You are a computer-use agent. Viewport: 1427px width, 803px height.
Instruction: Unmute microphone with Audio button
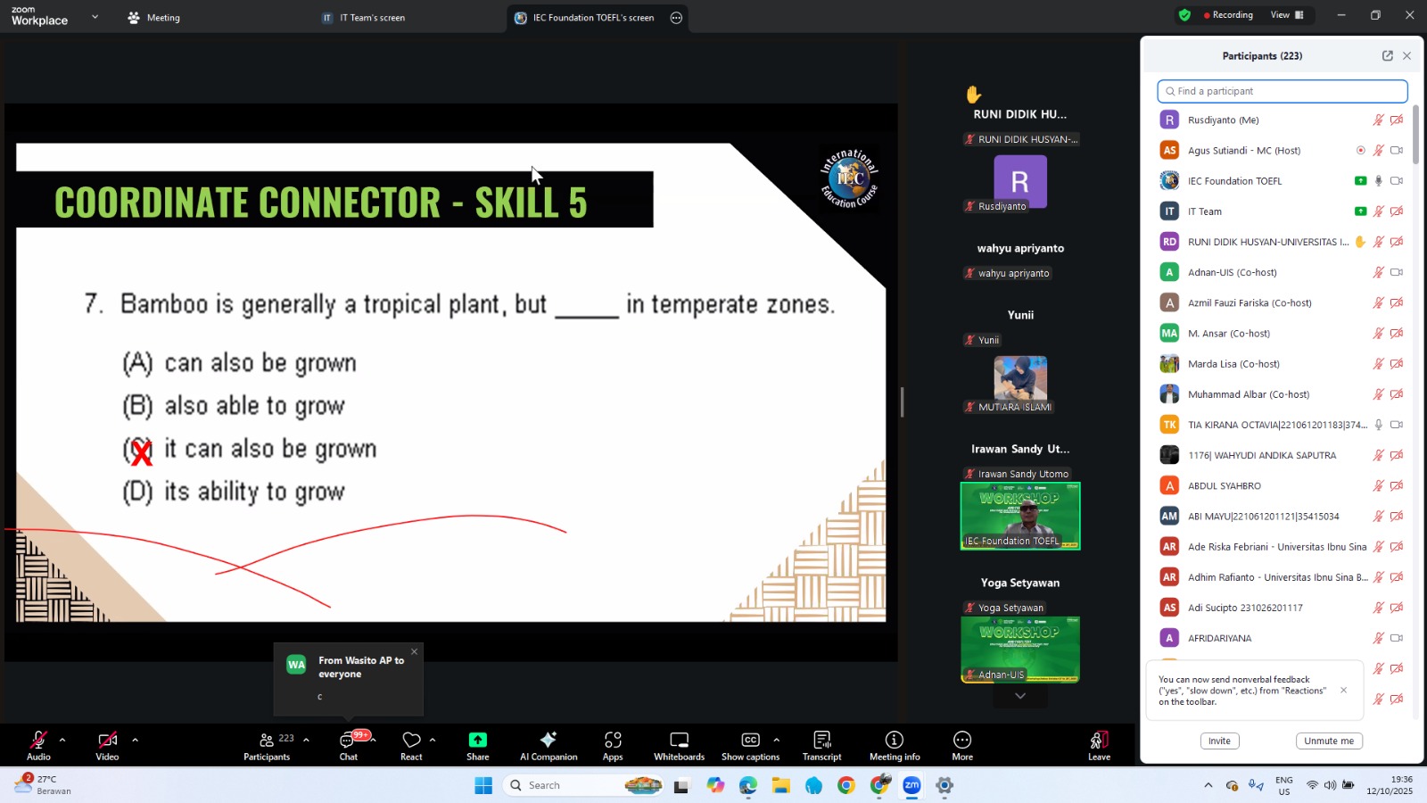[x=38, y=745]
